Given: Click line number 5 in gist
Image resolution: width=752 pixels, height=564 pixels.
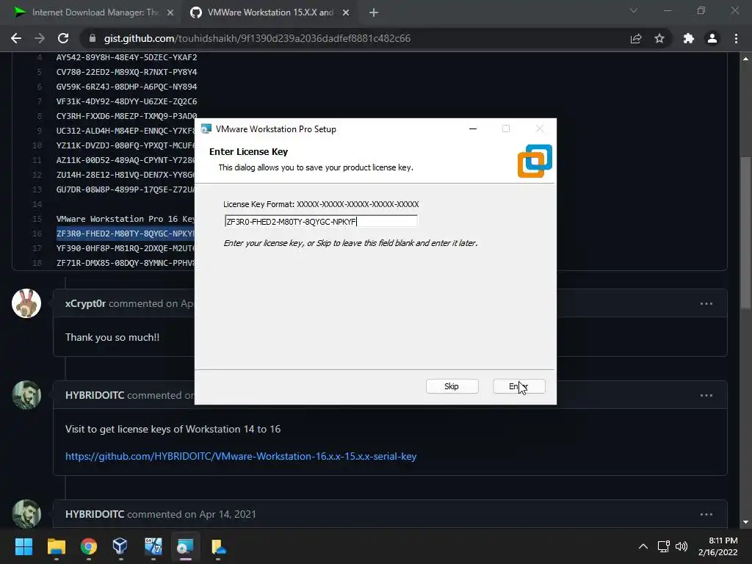Looking at the screenshot, I should (40, 72).
